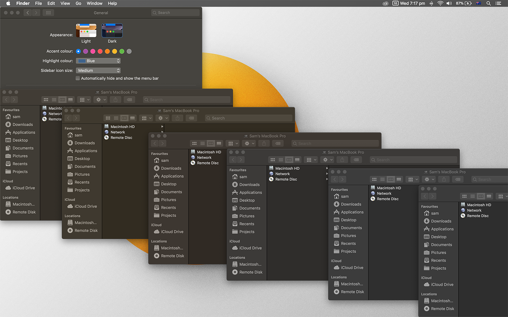Viewport: 508px width, 317px height.
Task: Open the Wi-Fi status menu
Action: pyautogui.click(x=440, y=3)
